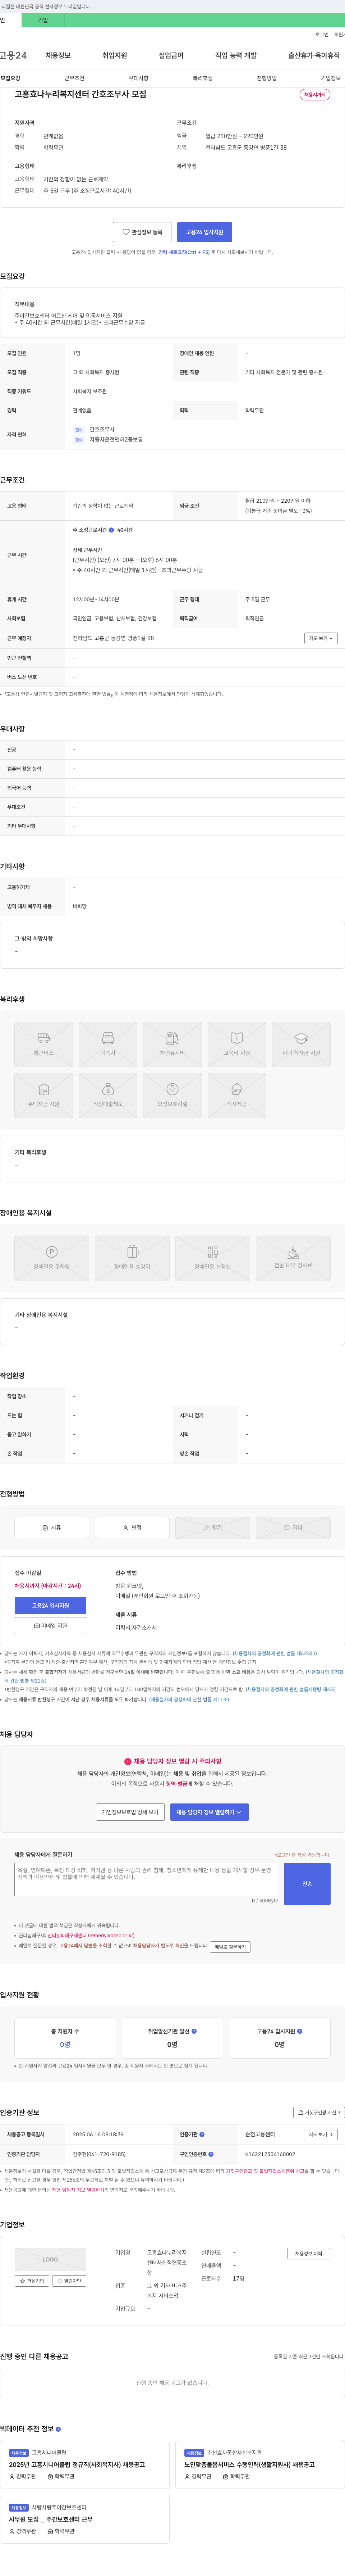Select the 서류 screening method box
This screenshot has width=345, height=2576.
[x=52, y=1527]
